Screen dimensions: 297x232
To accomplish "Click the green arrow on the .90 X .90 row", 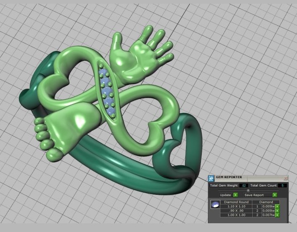I will 277,211.
